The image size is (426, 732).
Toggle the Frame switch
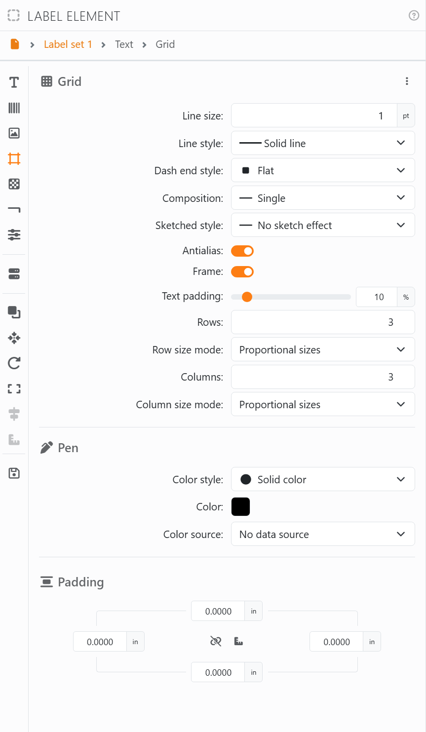pos(242,271)
